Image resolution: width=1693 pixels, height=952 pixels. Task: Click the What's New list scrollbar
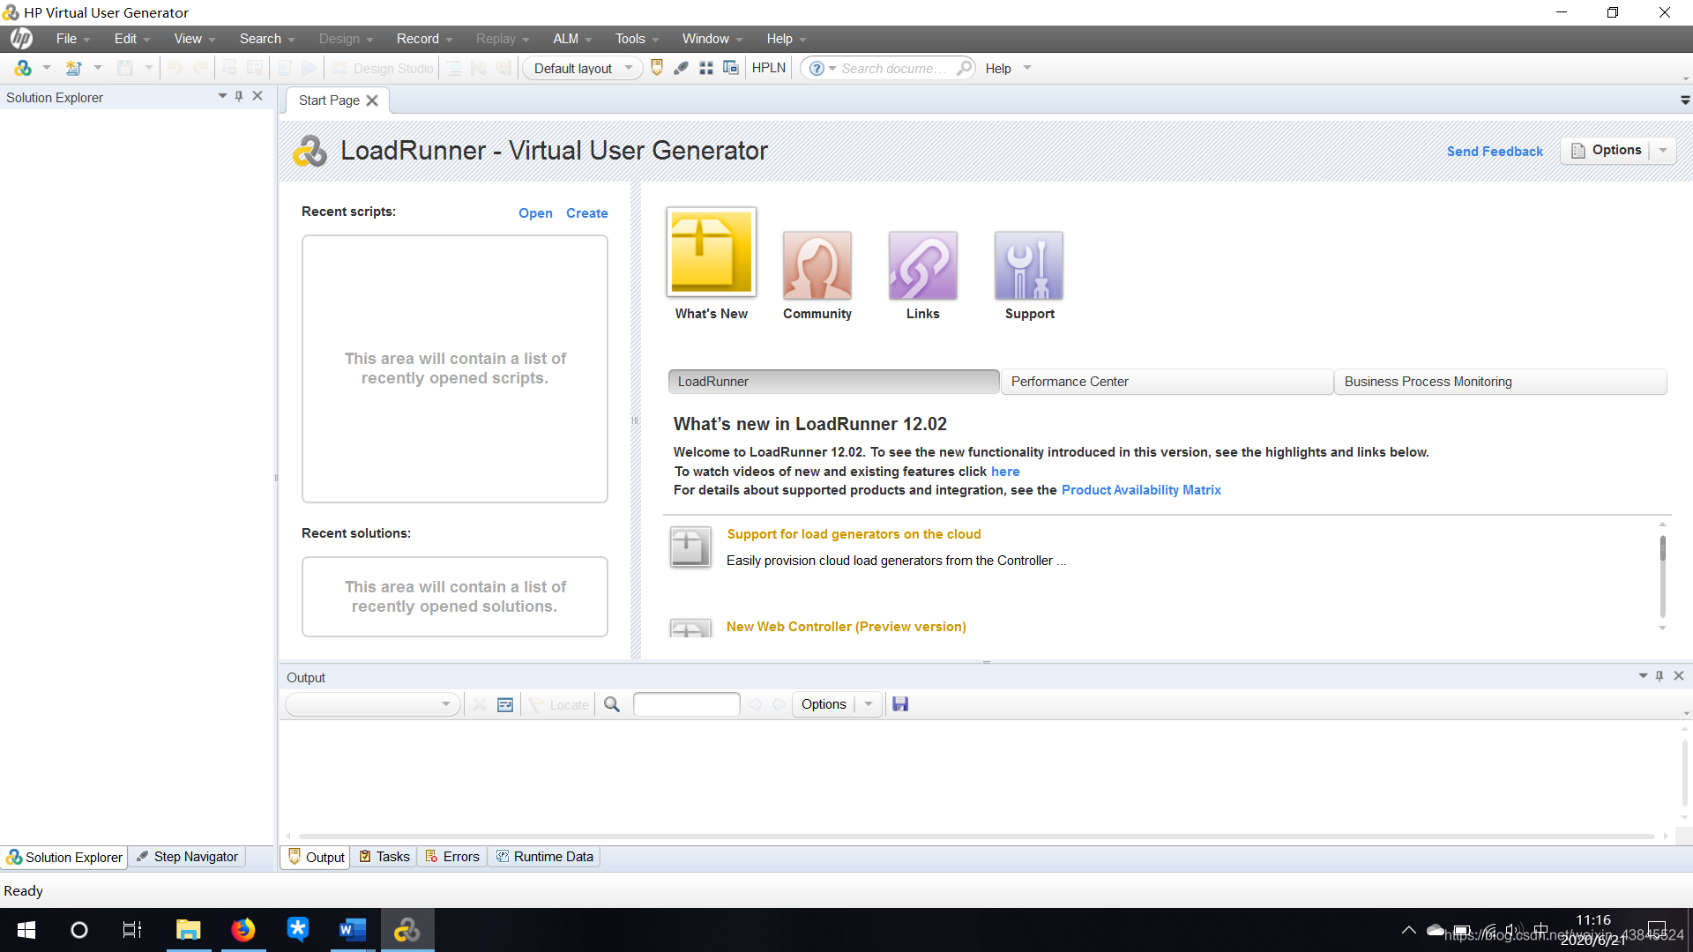(x=1662, y=573)
